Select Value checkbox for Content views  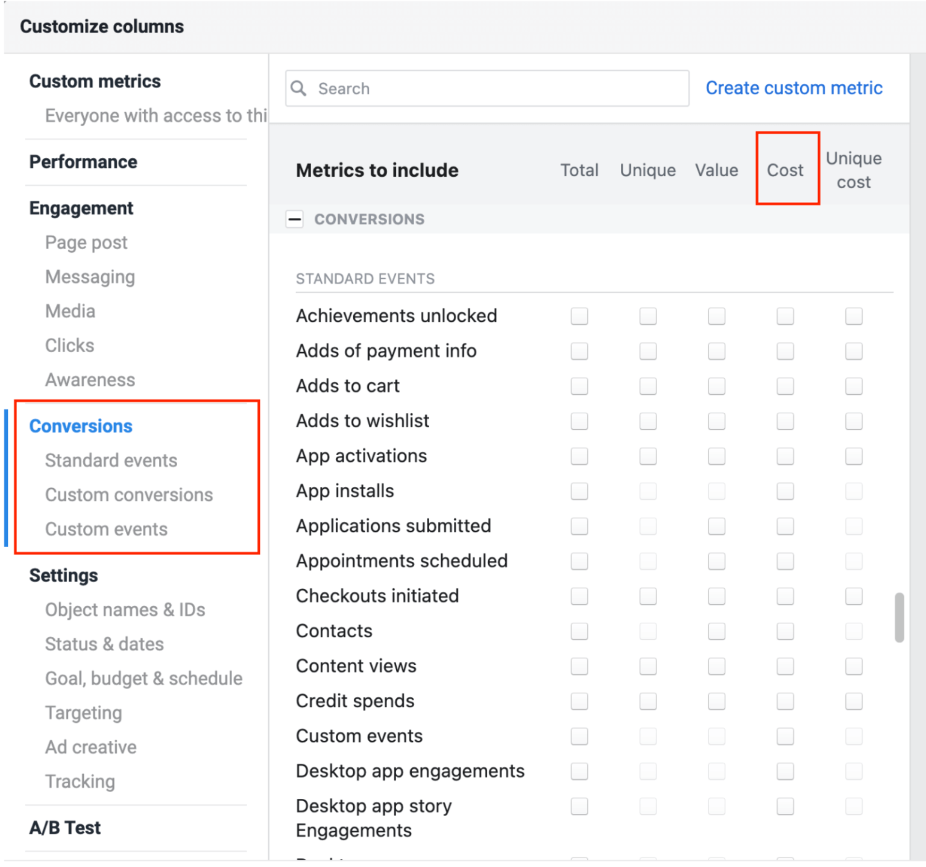click(716, 666)
